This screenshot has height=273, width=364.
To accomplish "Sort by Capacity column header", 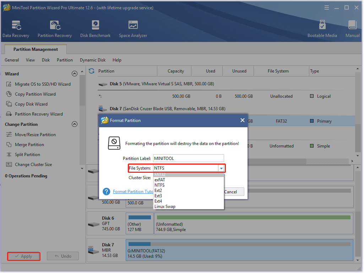I will tap(174, 71).
